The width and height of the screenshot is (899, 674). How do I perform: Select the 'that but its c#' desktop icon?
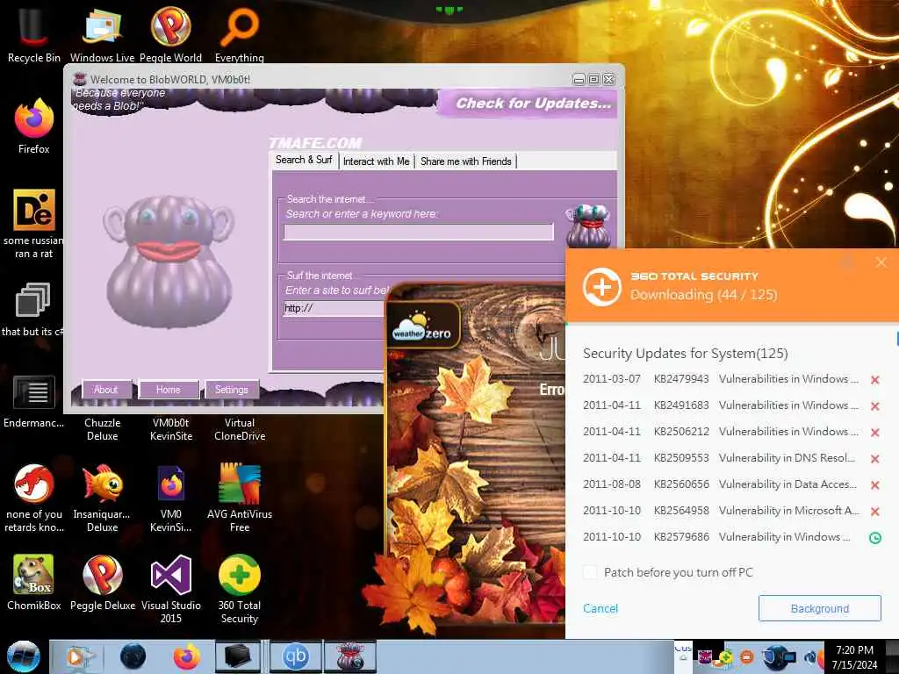point(32,310)
